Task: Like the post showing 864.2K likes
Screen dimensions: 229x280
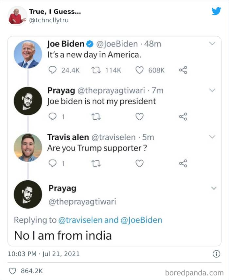Action: (x=12, y=271)
